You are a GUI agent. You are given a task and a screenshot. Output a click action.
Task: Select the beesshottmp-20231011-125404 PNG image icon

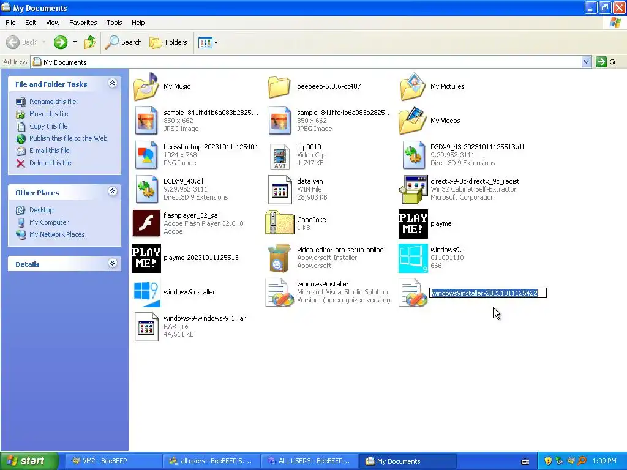(146, 155)
